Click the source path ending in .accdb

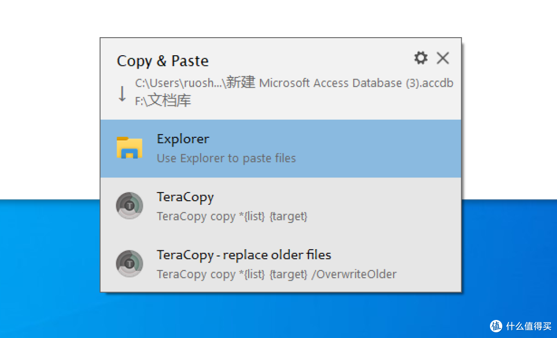pyautogui.click(x=294, y=83)
